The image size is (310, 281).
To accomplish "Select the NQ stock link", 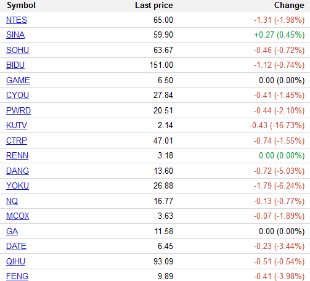I will 12,201.
